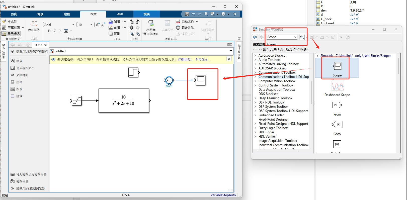Click the Saturation block on the canvas

tap(77, 101)
